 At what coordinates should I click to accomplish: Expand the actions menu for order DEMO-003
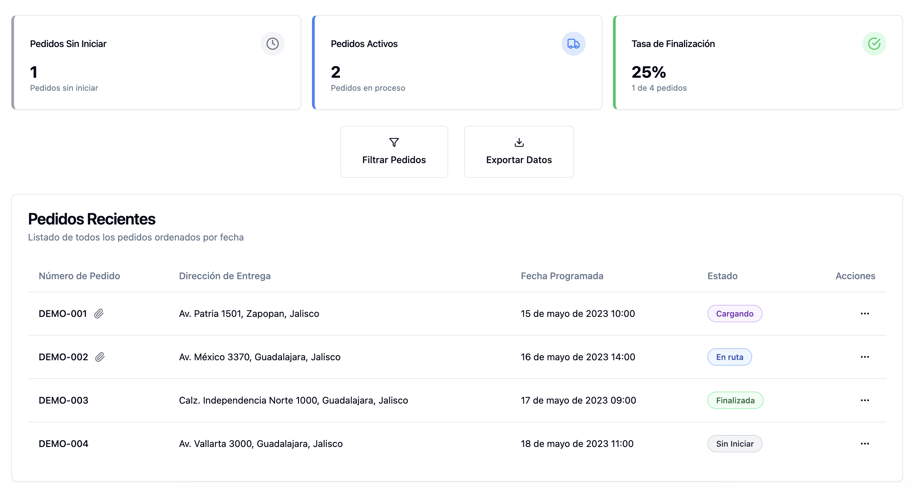click(864, 400)
